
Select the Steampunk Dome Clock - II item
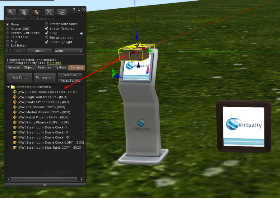pos(44,132)
